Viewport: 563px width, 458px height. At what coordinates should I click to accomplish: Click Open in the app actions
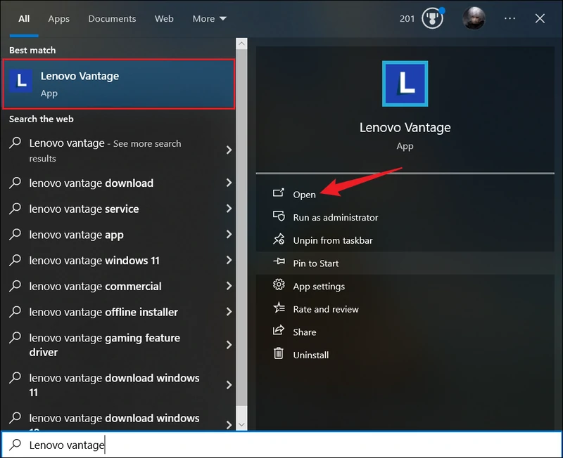pos(305,195)
